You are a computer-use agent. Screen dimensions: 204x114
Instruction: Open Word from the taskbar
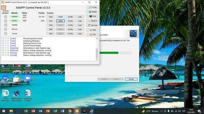(x=62, y=111)
